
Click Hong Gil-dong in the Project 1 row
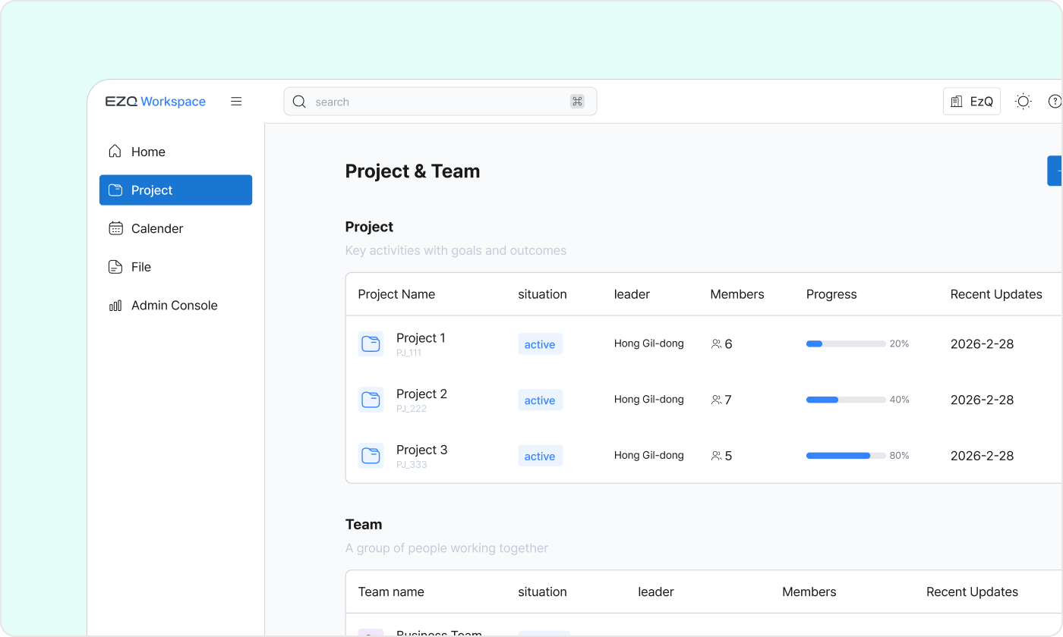point(649,344)
